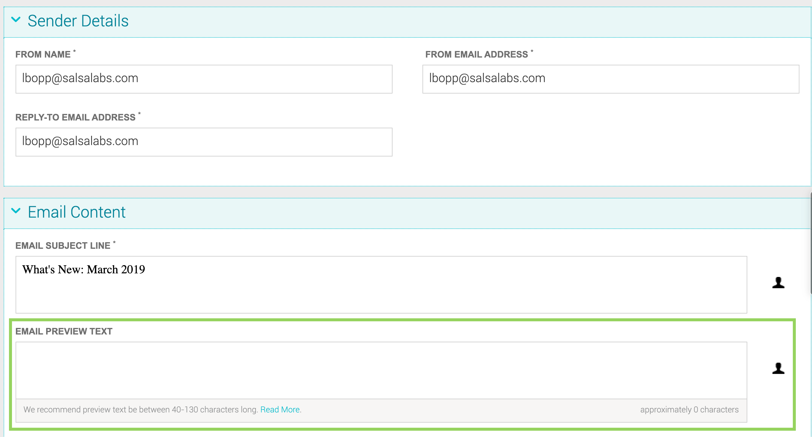Click the Reply-To Email Address field
812x437 pixels.
[204, 142]
